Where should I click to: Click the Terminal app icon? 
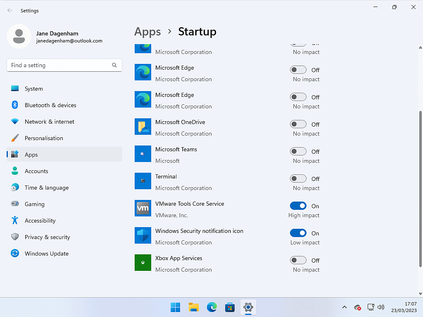[x=143, y=181]
